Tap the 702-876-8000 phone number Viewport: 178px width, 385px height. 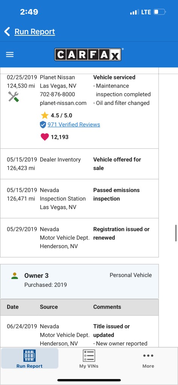(x=58, y=94)
